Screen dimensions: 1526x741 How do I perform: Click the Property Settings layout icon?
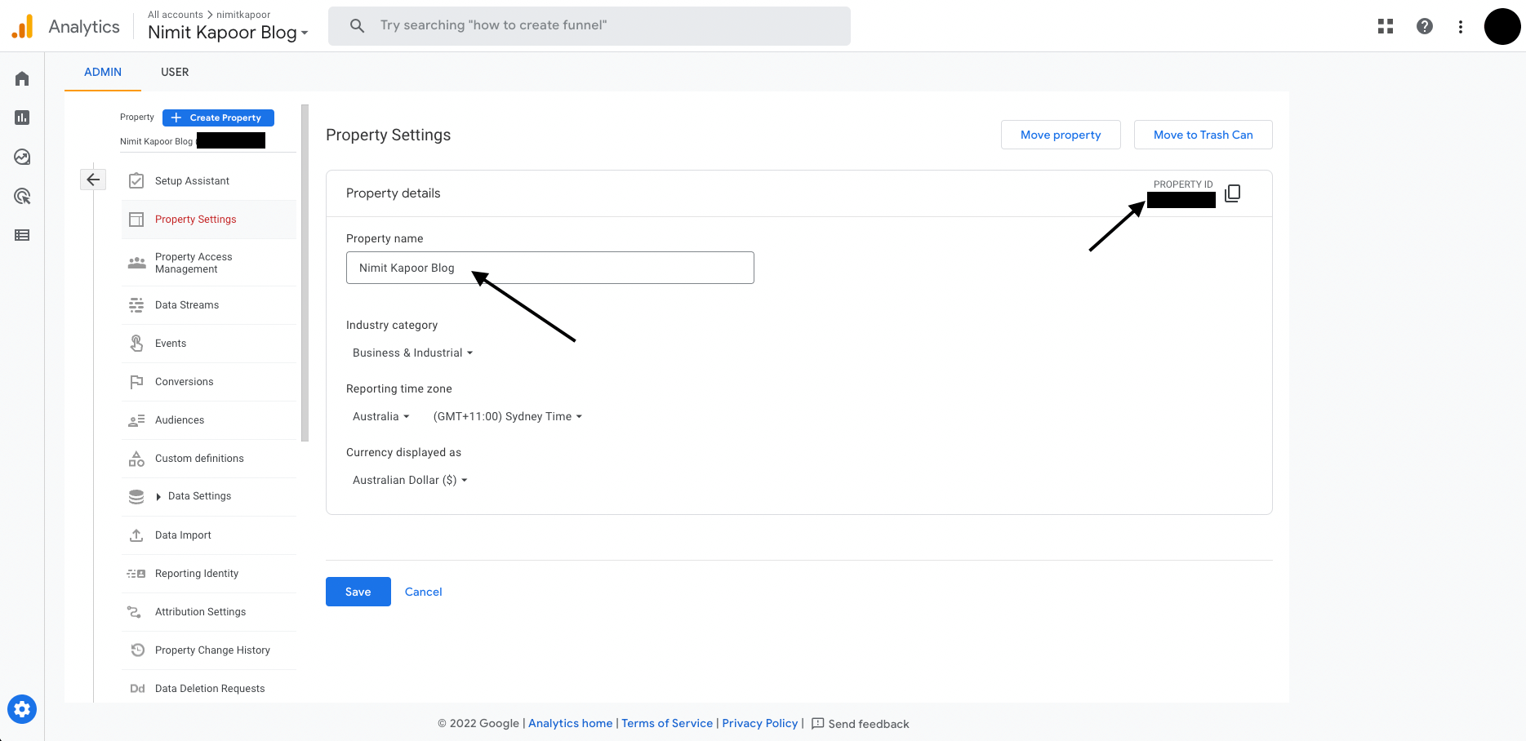coord(136,220)
